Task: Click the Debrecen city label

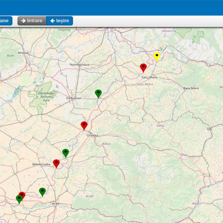Action: [x=74, y=98]
